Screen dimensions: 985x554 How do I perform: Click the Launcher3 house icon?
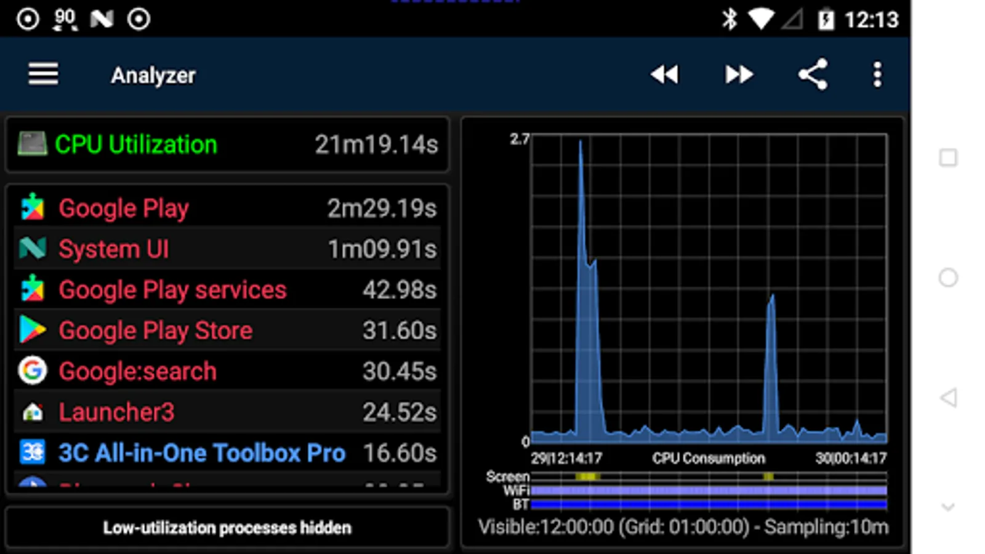coord(33,412)
